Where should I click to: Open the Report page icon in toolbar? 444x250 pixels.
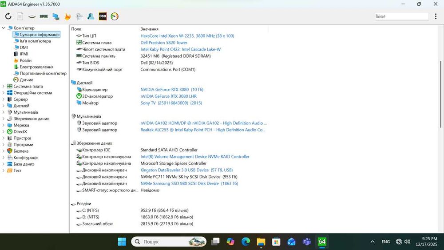20,16
